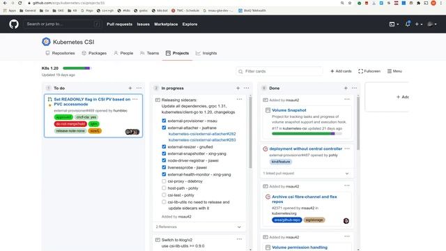Bookmark this page with the star icon
Viewport: 446px width, 251px height.
350,3
